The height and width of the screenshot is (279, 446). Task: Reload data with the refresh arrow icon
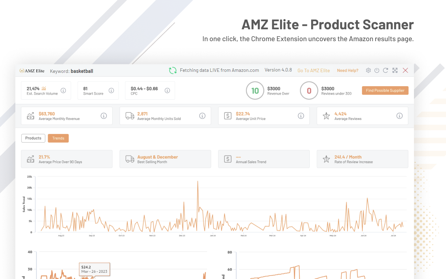(x=385, y=70)
